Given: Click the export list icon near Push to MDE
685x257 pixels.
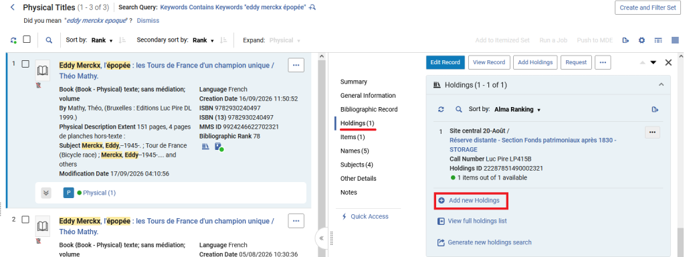Looking at the screenshot, I should click(x=625, y=40).
